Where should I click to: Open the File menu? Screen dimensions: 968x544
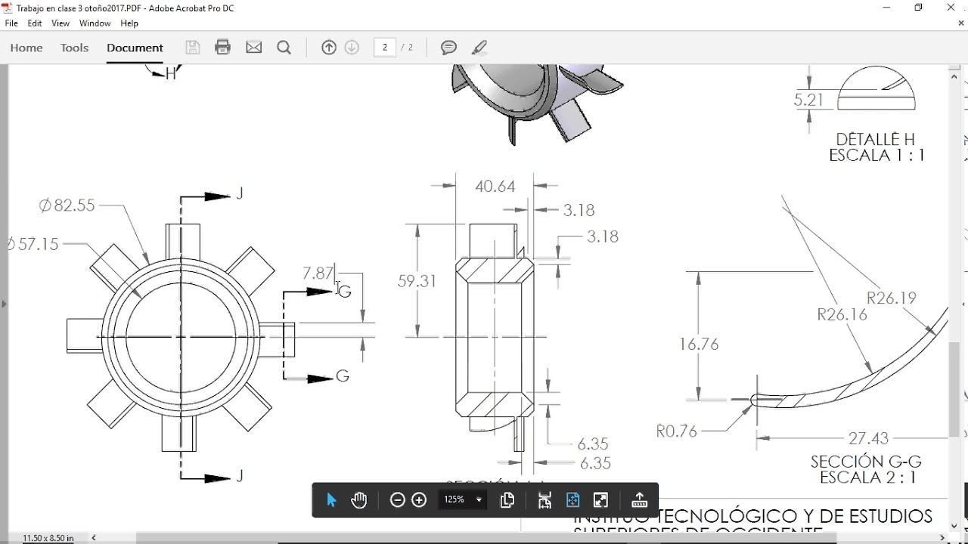click(11, 23)
